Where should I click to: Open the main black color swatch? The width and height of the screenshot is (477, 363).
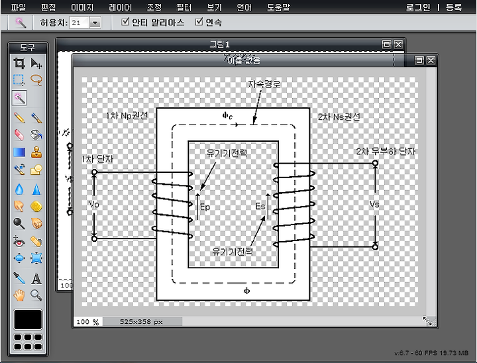(28, 320)
